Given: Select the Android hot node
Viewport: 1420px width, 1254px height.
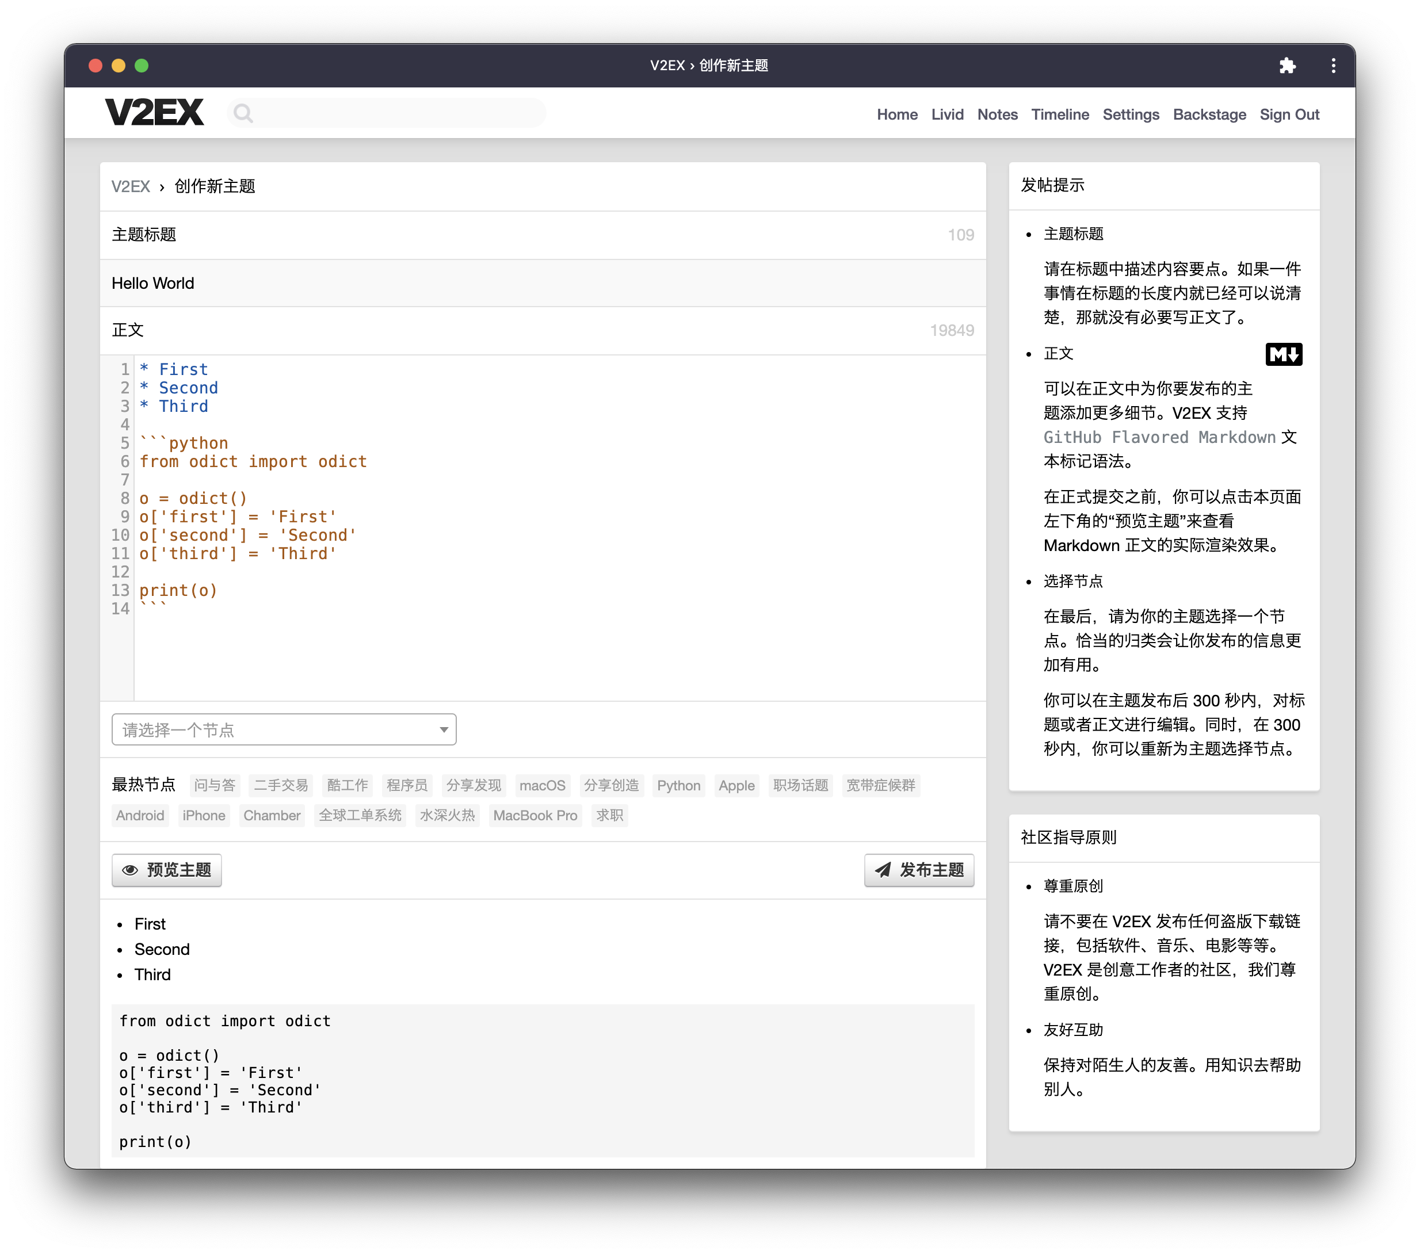Looking at the screenshot, I should (x=140, y=815).
